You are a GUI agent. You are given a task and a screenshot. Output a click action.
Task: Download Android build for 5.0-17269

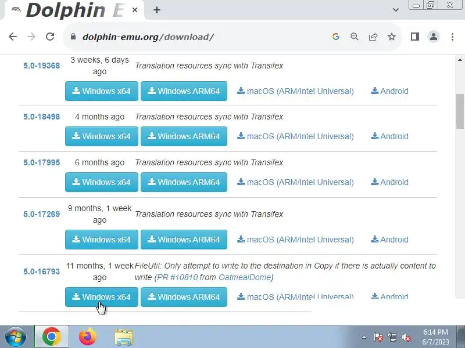[389, 240]
